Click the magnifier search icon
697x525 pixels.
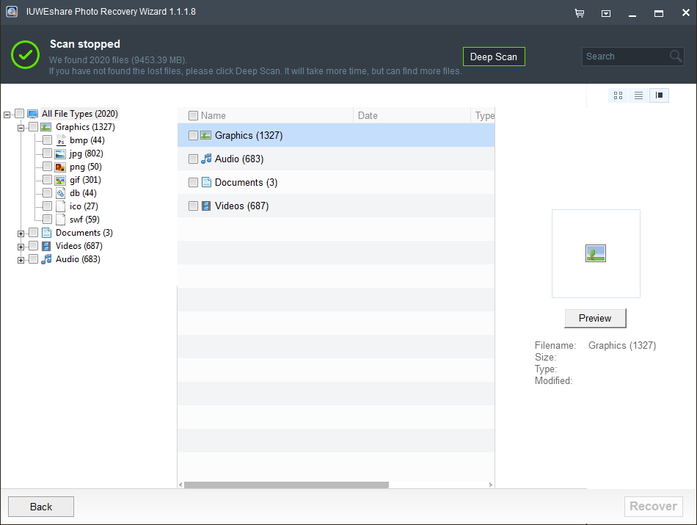676,56
